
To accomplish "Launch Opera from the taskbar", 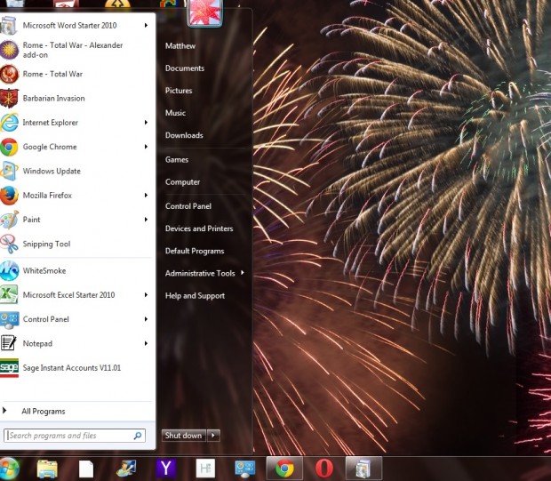I will point(324,469).
